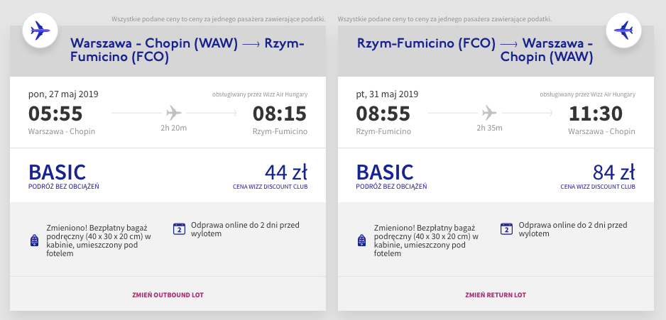Select the outbound BASIC fare title
Screen dimensions: 666x320
[58, 172]
